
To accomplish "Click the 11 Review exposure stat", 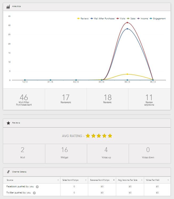I will click(x=149, y=100).
